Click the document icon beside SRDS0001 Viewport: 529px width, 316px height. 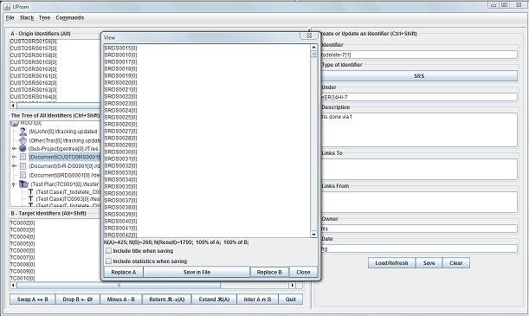[23, 175]
